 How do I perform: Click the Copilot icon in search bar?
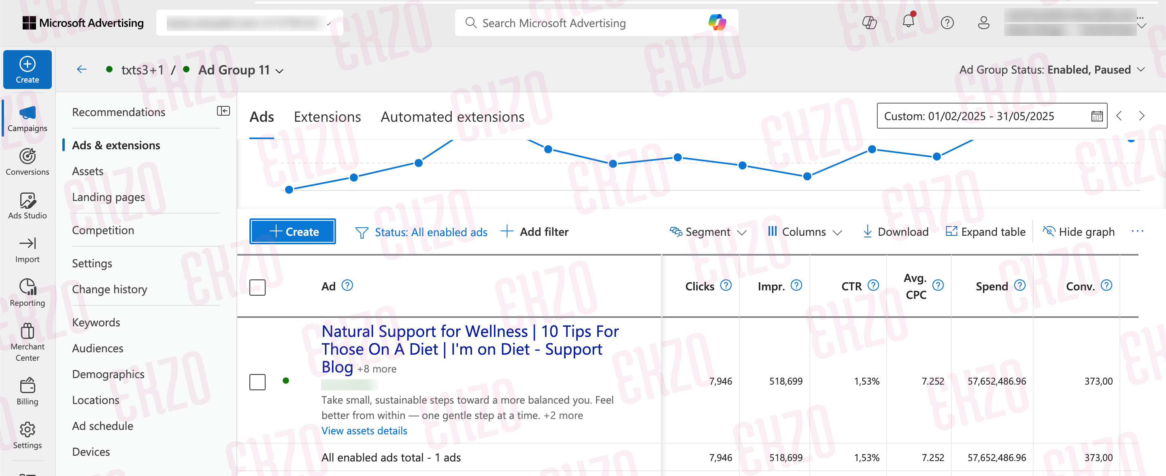(x=717, y=23)
